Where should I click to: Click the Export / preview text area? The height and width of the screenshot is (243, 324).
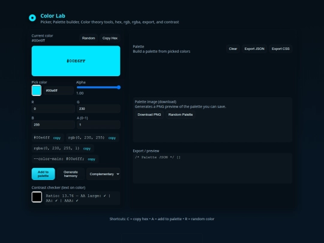click(x=212, y=169)
